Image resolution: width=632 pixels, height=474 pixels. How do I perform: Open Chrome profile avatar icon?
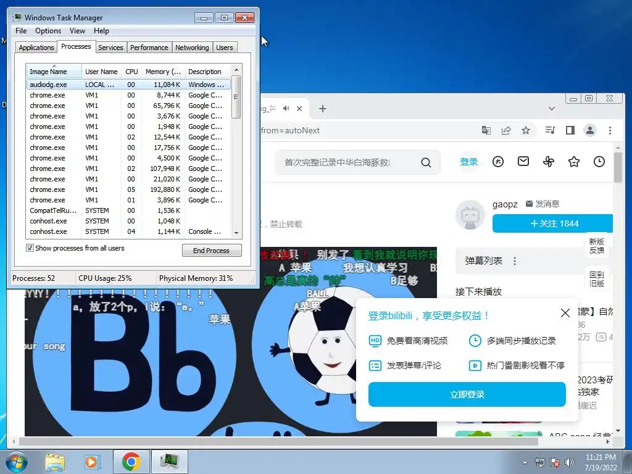click(590, 130)
